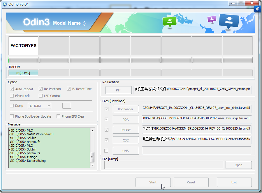Check Phone EFS Clear option

point(58,116)
